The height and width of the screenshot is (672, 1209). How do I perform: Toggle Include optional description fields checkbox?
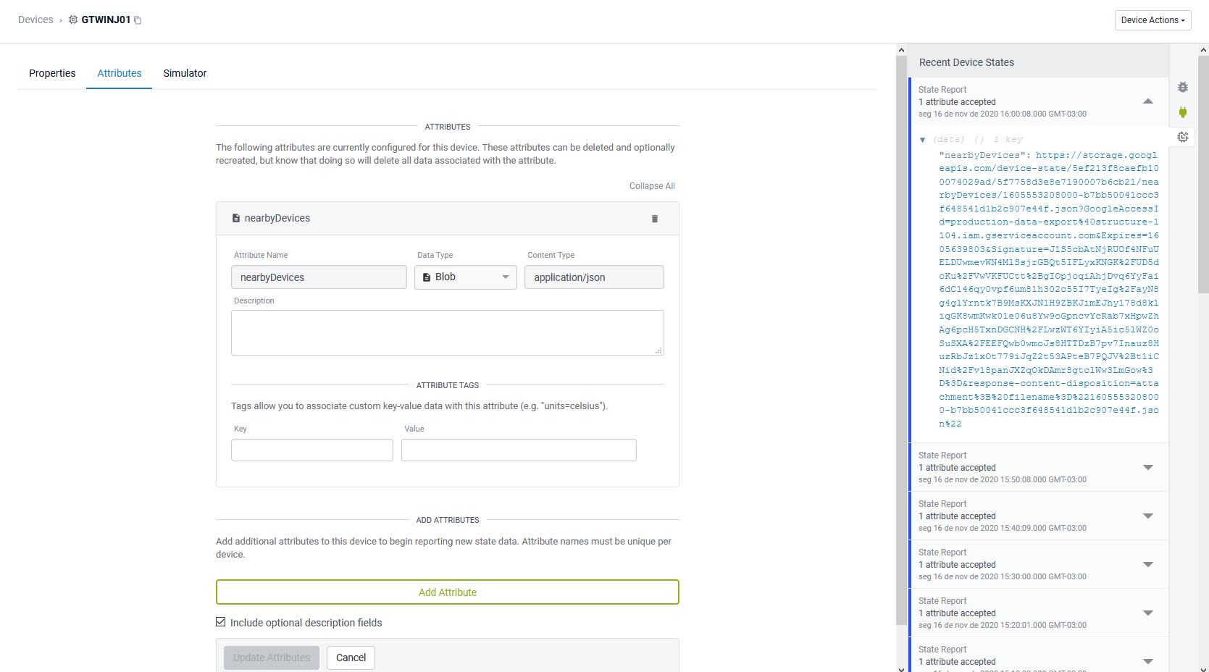(221, 622)
